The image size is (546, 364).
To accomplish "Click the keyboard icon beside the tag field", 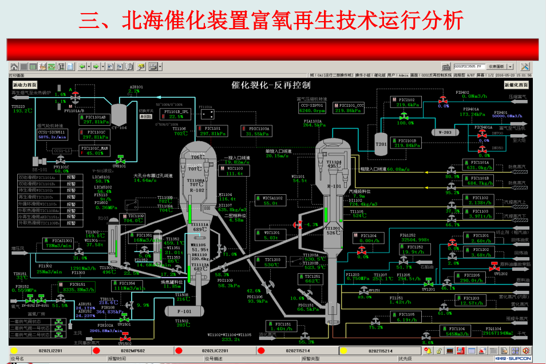I will [x=446, y=67].
